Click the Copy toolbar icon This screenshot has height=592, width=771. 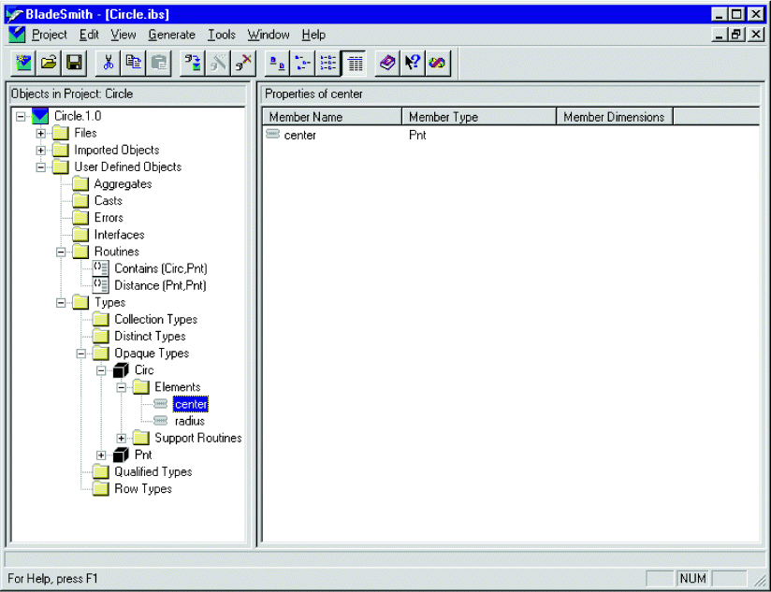tap(134, 63)
